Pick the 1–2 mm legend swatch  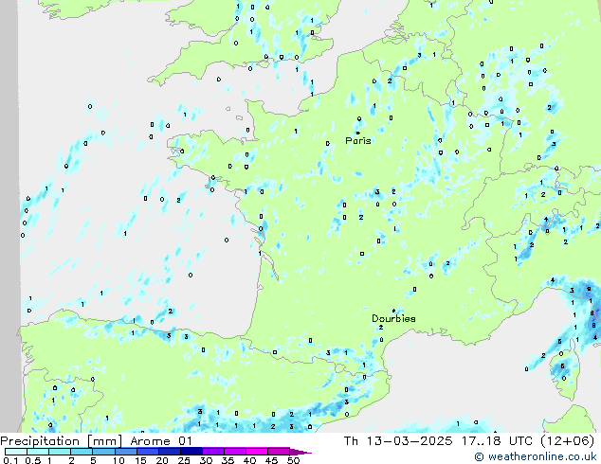[x=60, y=452]
